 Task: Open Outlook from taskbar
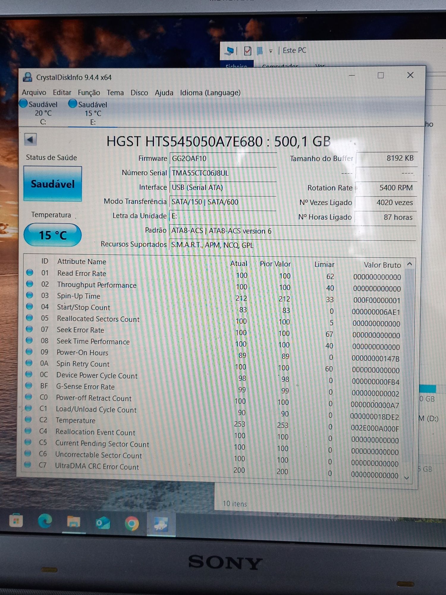(x=103, y=523)
